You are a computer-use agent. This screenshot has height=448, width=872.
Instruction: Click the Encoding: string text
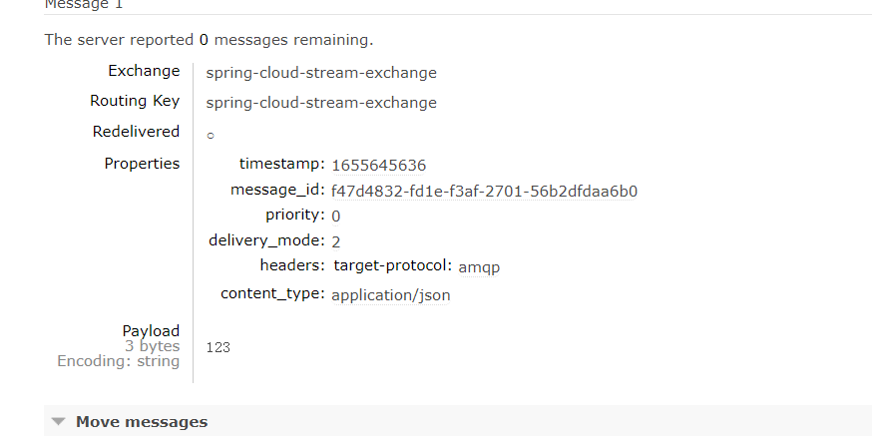pos(118,361)
